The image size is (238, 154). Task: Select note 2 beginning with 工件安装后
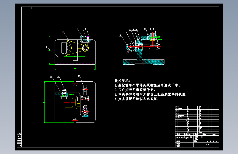[135, 90]
